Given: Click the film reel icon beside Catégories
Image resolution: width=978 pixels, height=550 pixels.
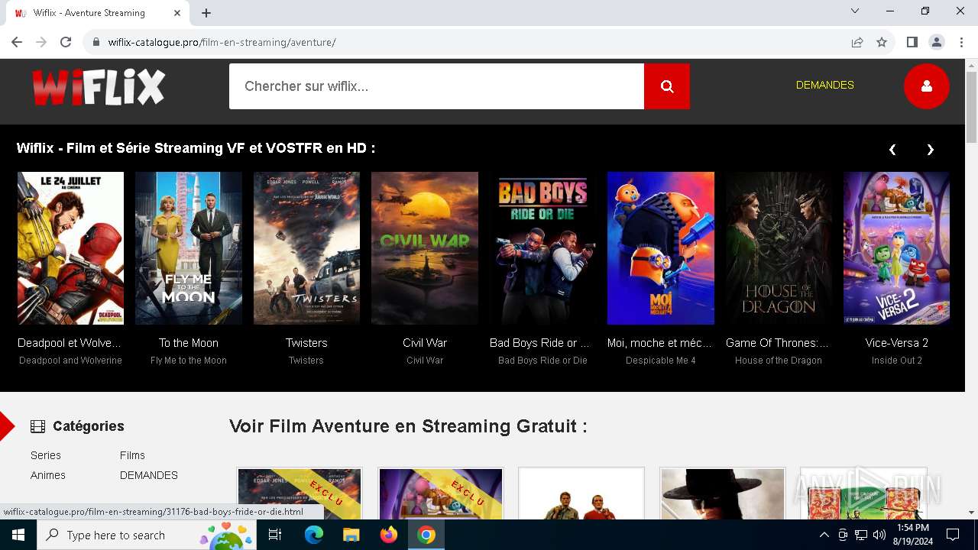Looking at the screenshot, I should point(37,426).
